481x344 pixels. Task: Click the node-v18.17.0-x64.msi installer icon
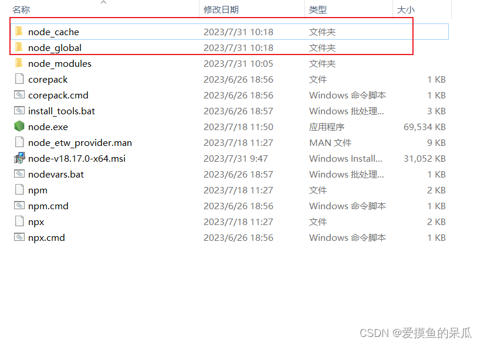(x=19, y=158)
